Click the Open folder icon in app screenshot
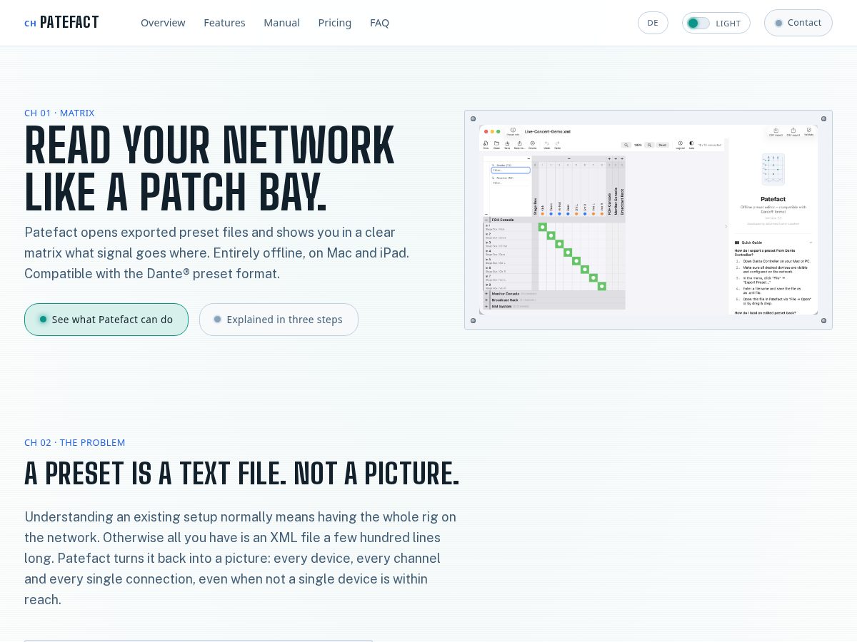857x642 pixels. click(x=496, y=143)
